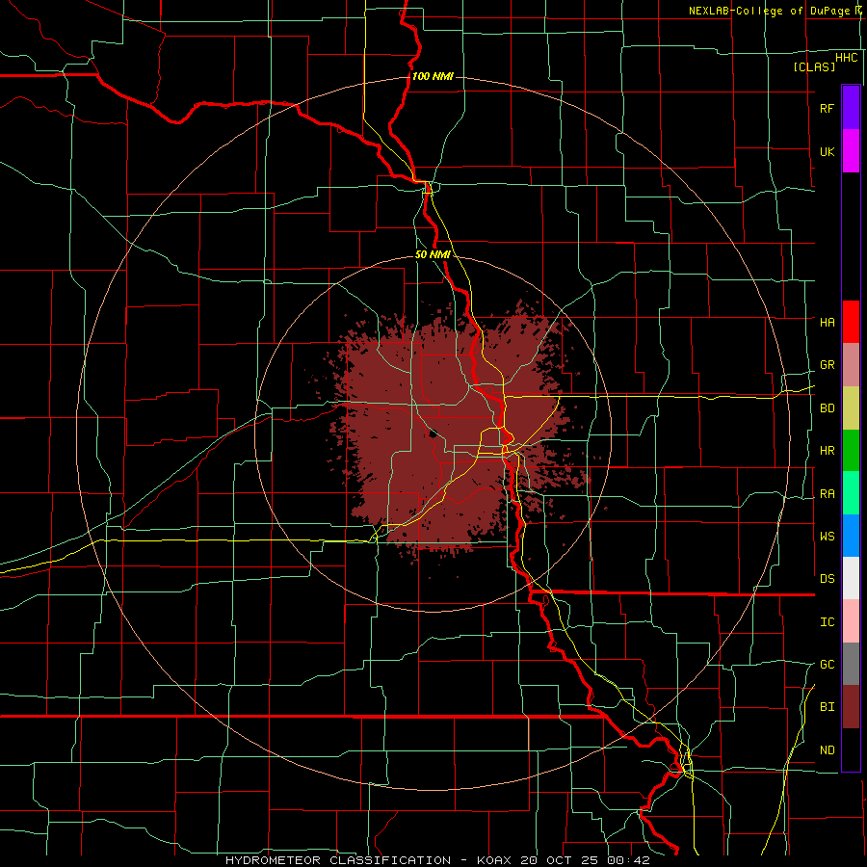This screenshot has width=867, height=867.
Task: Click the 50 NMI range ring label
Action: click(x=433, y=255)
